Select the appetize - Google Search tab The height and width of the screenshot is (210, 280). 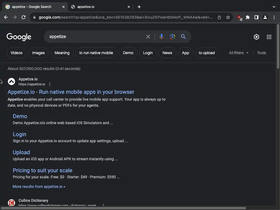[35, 7]
